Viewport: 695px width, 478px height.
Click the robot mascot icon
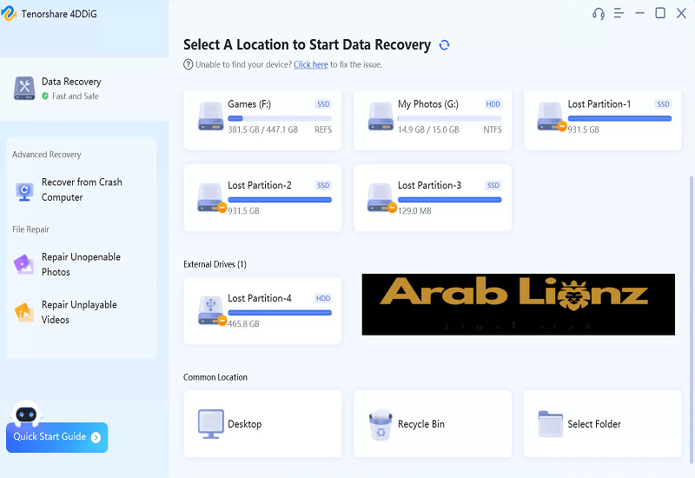pos(26,414)
